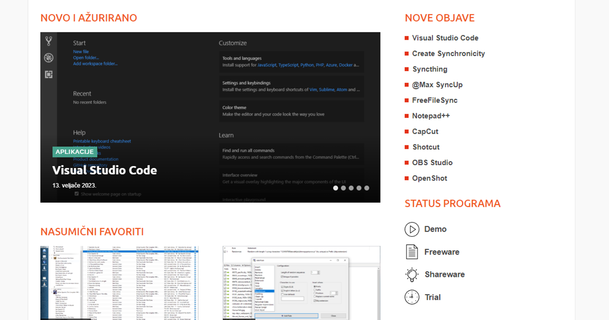Open the Visual Studio Code slide title
This screenshot has height=320, width=609.
pos(105,170)
